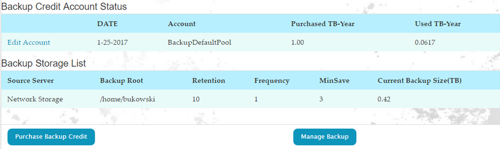Click the 0.0617 used TB-Year value
The height and width of the screenshot is (149, 500).
pos(425,42)
